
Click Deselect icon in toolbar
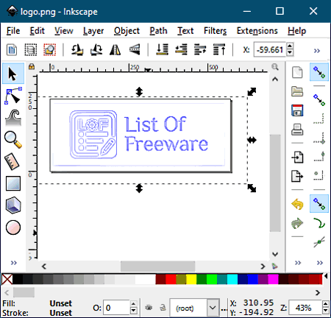pyautogui.click(x=49, y=50)
